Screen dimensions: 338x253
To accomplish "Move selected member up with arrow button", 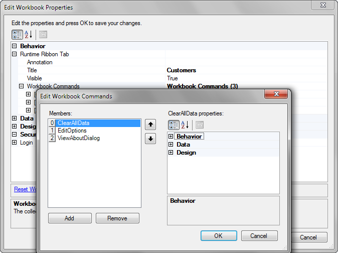I will point(150,124).
